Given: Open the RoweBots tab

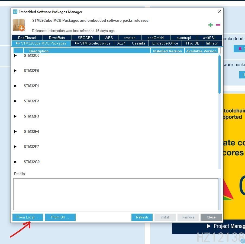Looking at the screenshot, I should coord(57,38).
